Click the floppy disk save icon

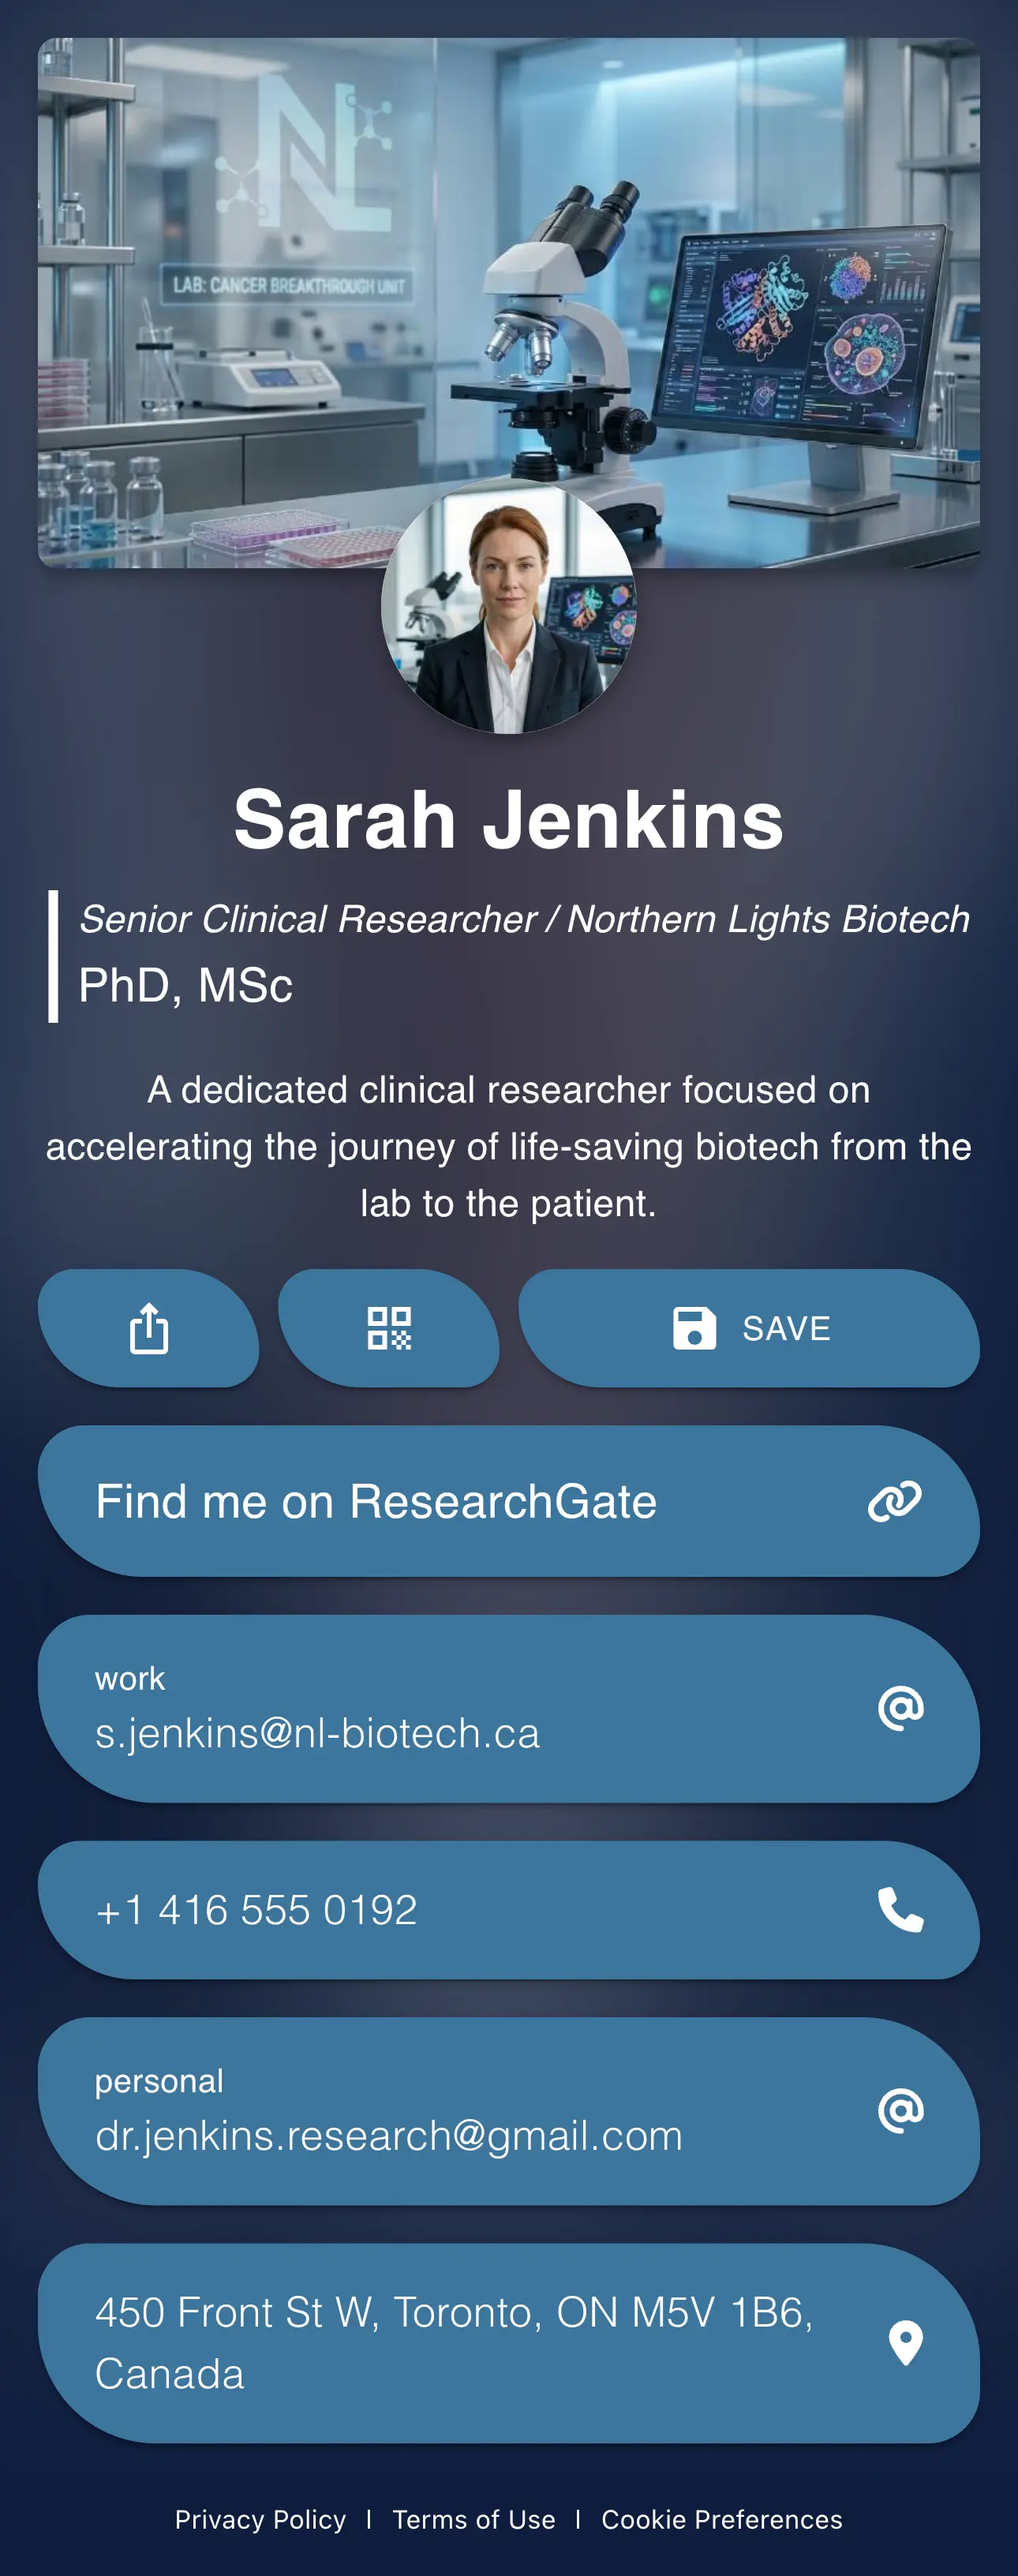694,1328
